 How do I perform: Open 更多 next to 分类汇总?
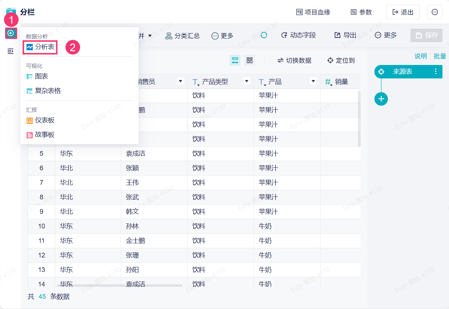point(222,36)
